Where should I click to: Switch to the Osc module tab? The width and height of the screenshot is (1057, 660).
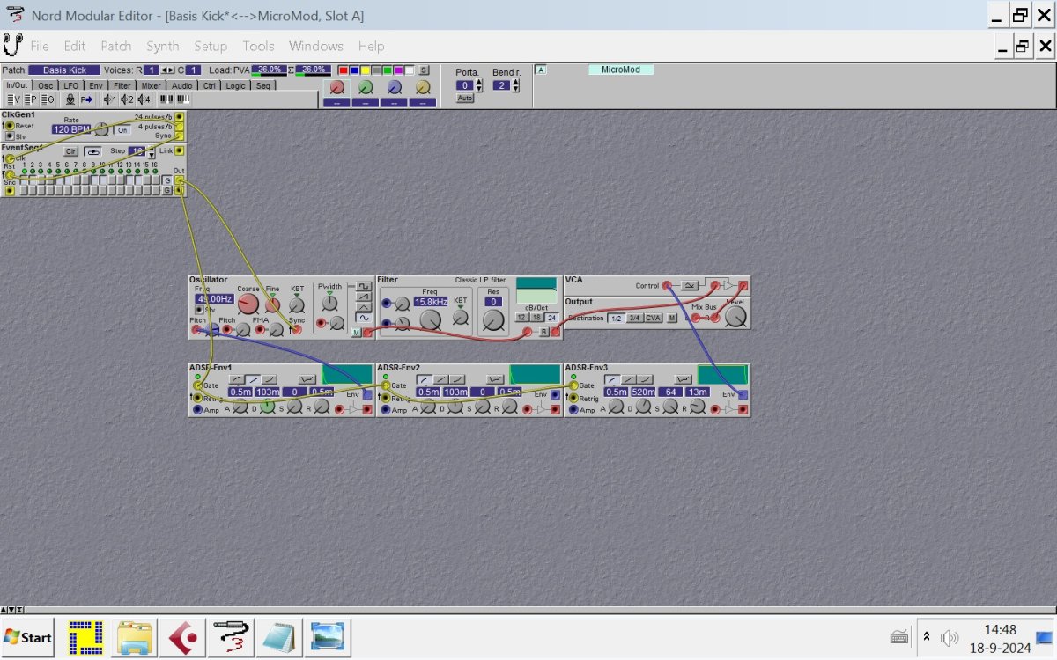(x=45, y=86)
